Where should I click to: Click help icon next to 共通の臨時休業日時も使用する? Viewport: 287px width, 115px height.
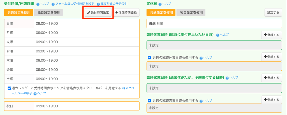[201, 58]
